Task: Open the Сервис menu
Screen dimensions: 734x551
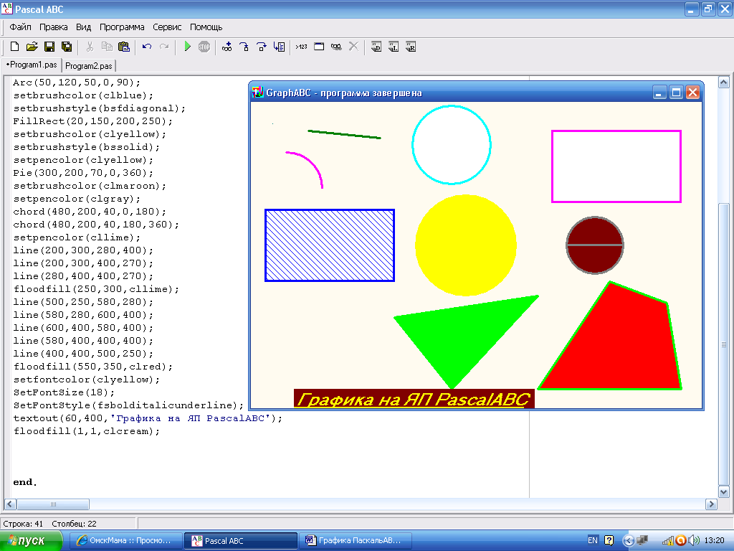Action: [167, 27]
